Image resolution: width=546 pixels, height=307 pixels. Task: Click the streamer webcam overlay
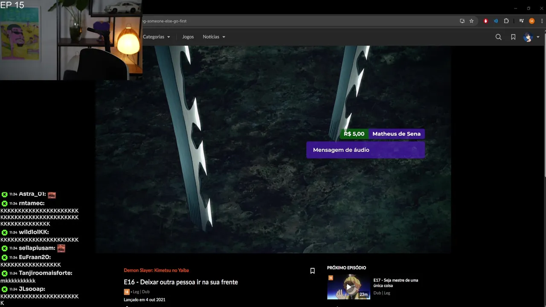71,40
